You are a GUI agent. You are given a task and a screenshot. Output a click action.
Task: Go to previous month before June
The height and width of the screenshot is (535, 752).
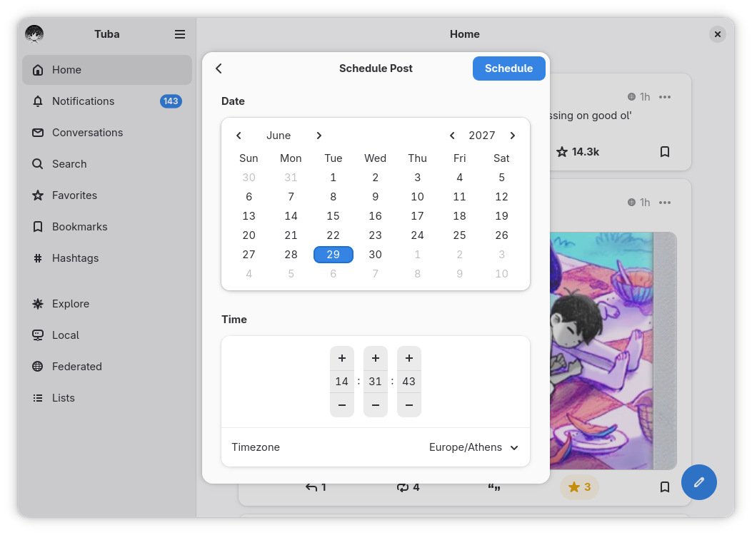click(239, 136)
